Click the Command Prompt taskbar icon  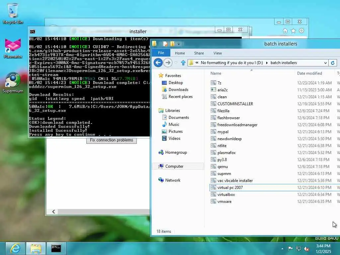point(56,248)
